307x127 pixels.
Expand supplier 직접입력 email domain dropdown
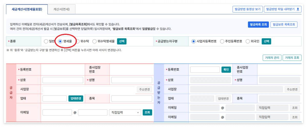pos(125,112)
